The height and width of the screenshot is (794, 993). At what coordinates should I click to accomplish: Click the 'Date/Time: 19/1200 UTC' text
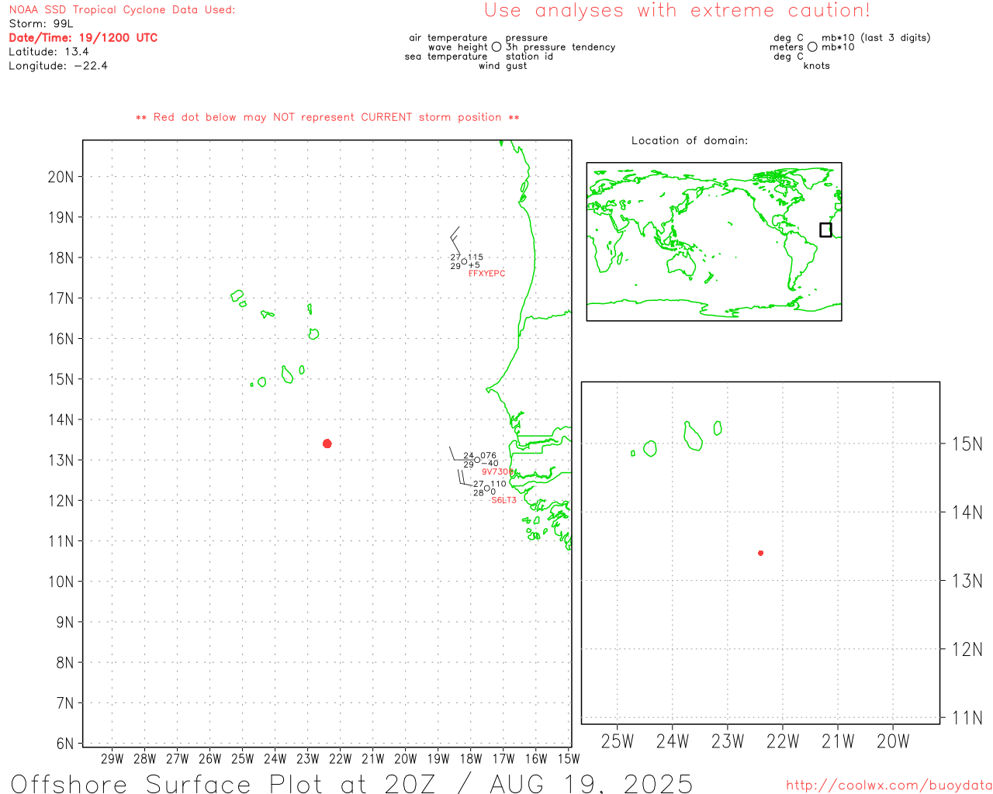point(83,37)
